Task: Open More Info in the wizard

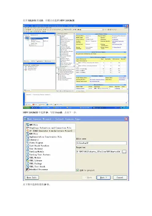Action: pos(32,178)
